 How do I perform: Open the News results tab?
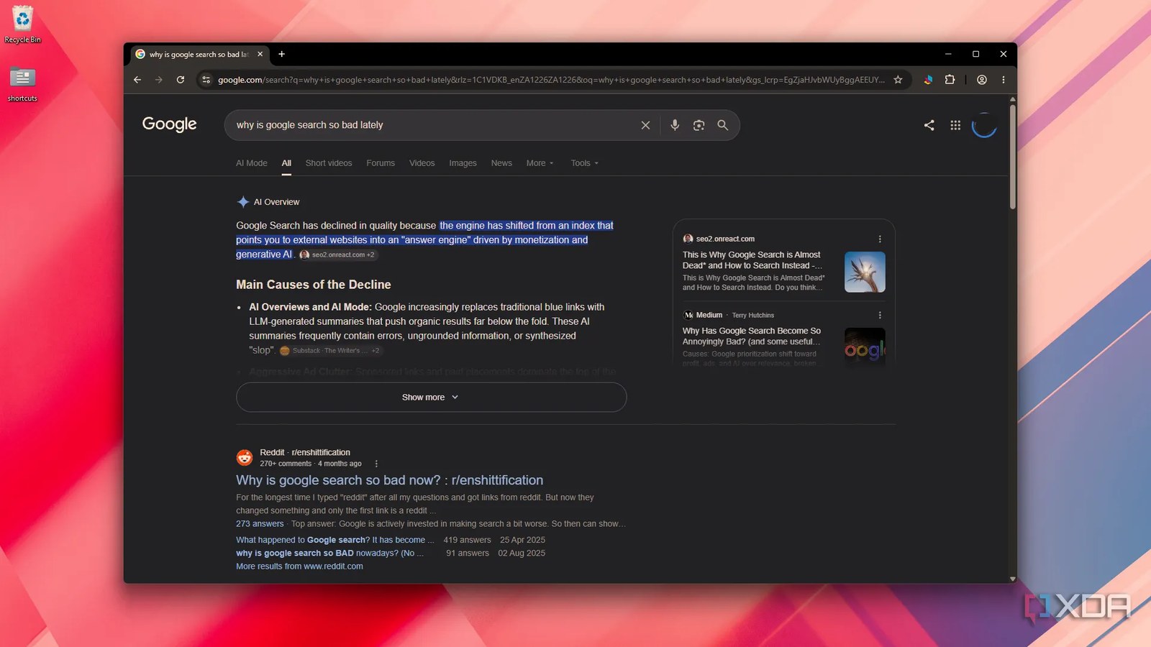(501, 163)
